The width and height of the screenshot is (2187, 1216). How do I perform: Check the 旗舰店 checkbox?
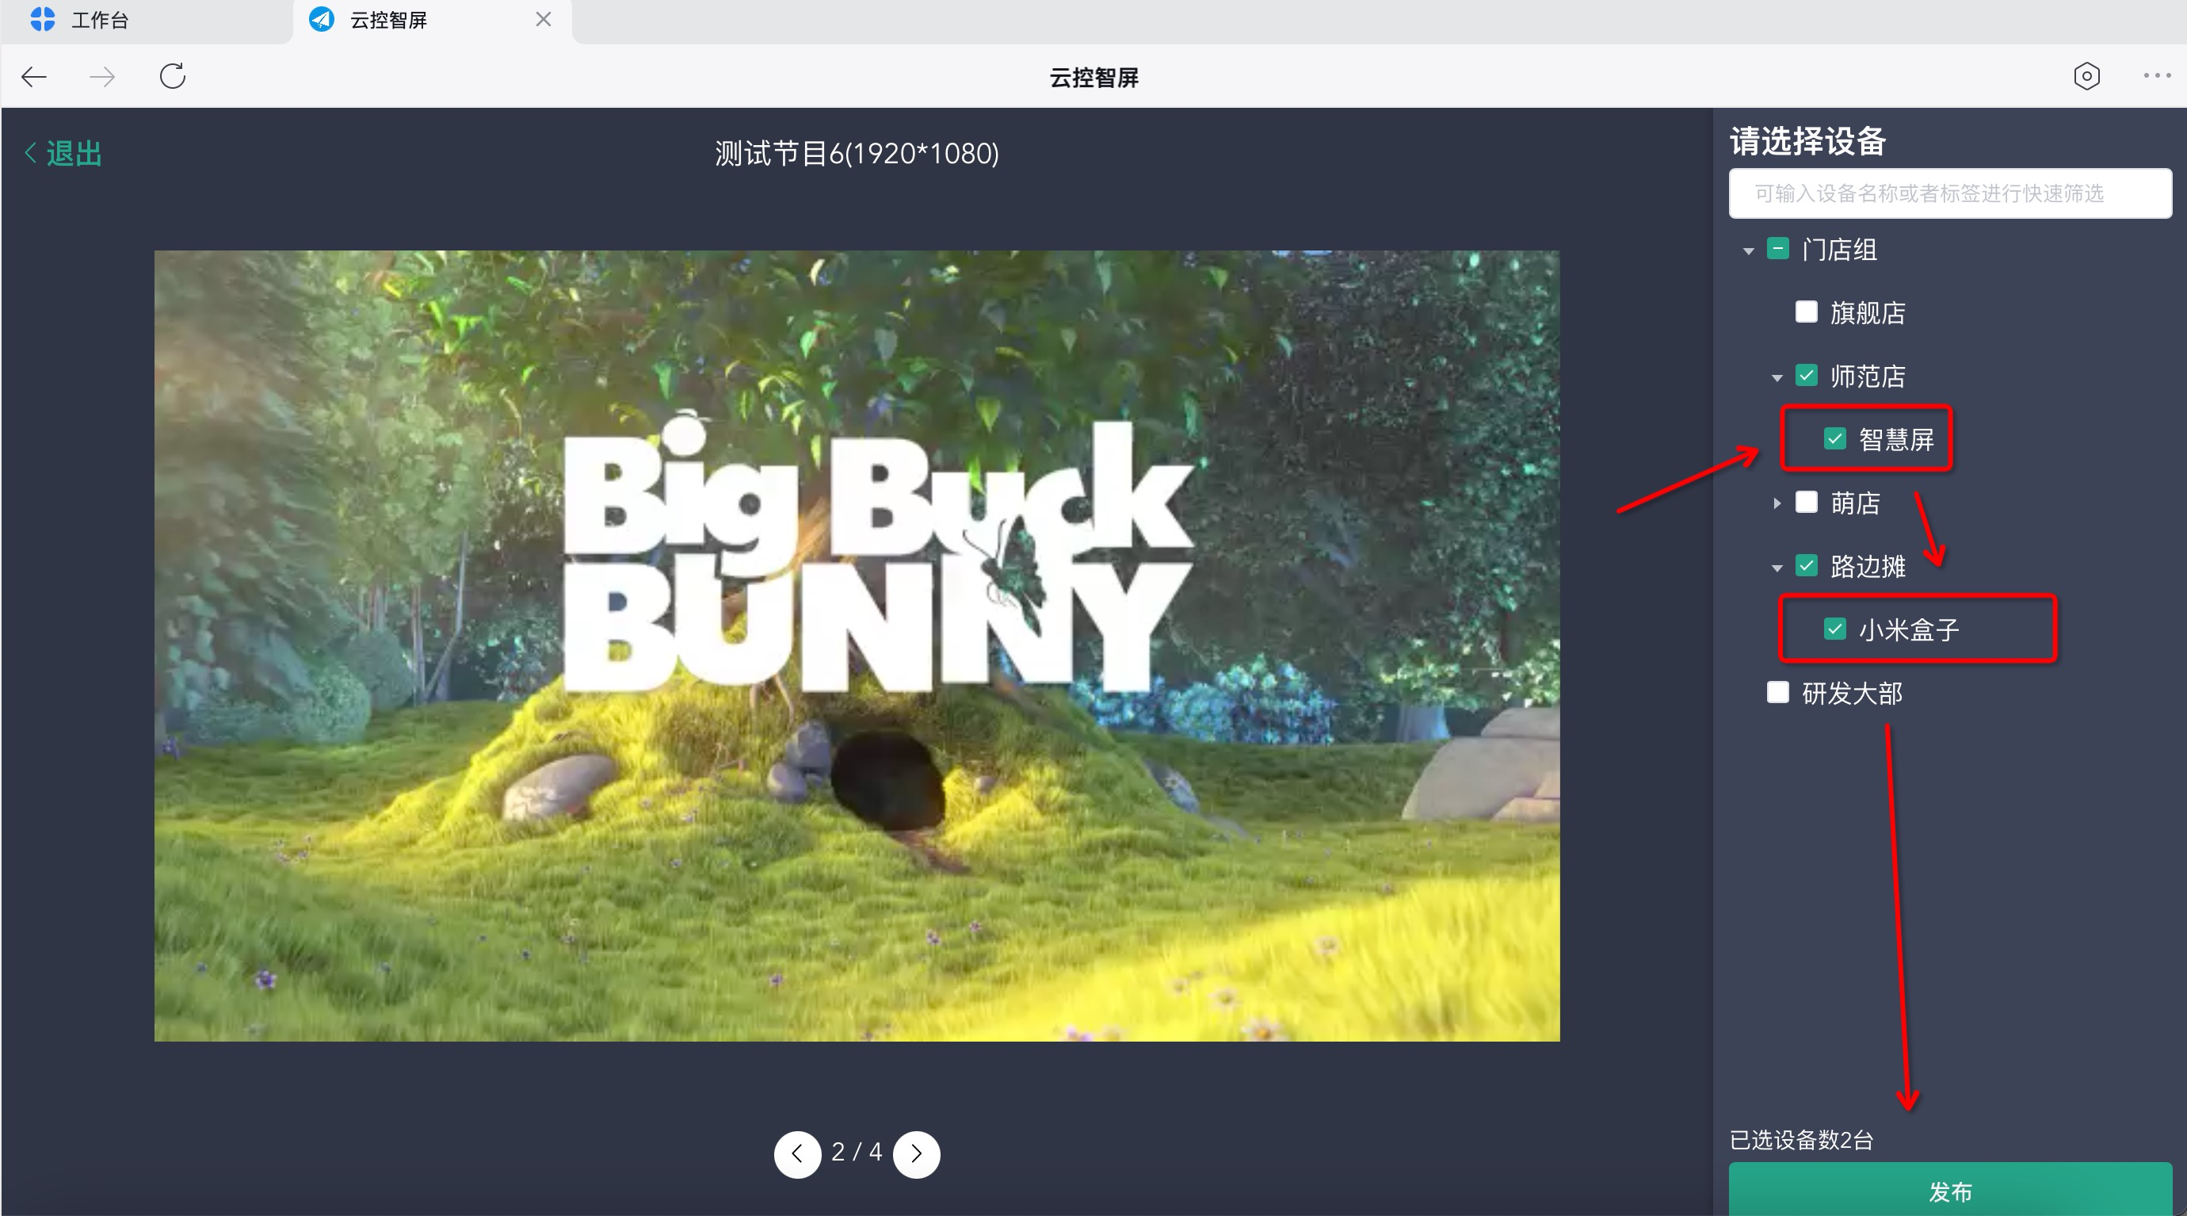1806,312
